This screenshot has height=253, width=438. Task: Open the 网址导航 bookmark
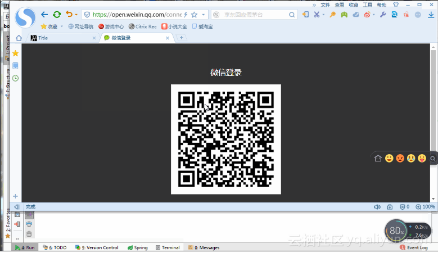click(x=81, y=26)
